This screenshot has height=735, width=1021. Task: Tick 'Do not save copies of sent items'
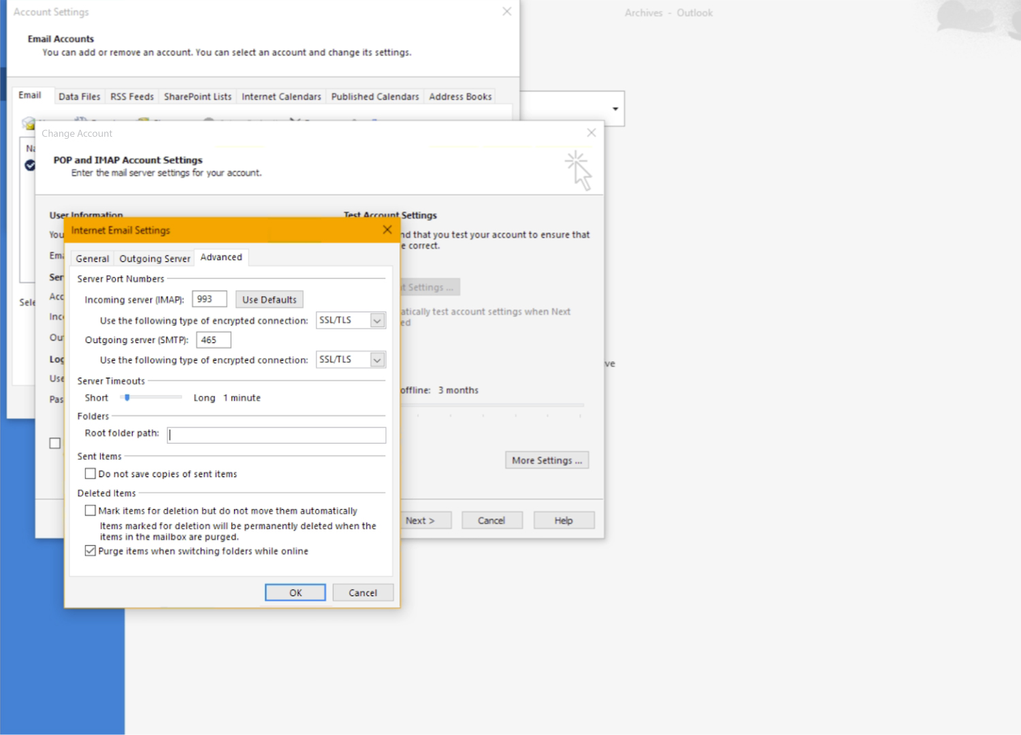[91, 474]
